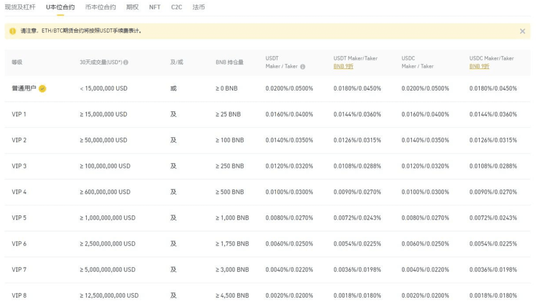Select the 法币 tab
The image size is (536, 304).
(199, 7)
